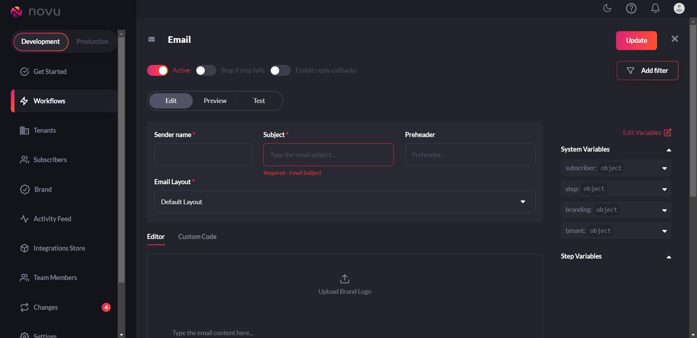Toggle dark mode with the moon icon
This screenshot has height=338, width=697.
607,8
